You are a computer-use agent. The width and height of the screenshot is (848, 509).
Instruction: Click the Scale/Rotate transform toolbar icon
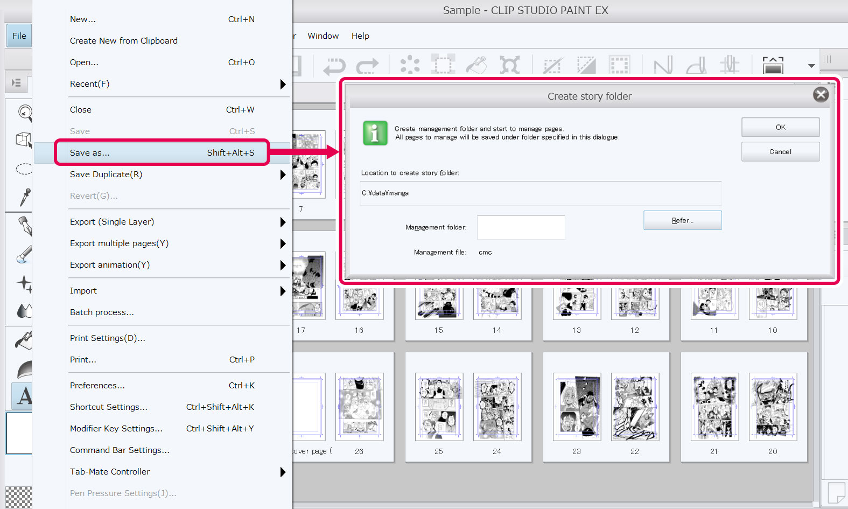click(509, 65)
